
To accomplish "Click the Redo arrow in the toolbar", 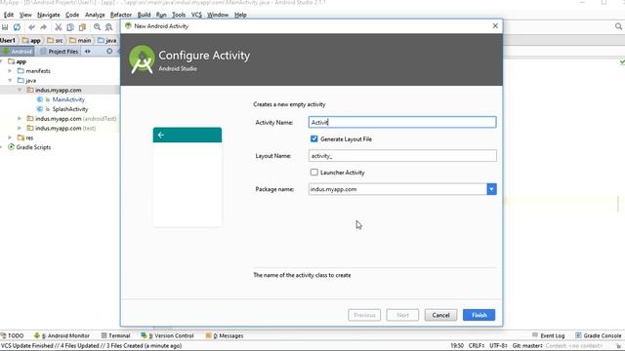I will click(x=43, y=27).
